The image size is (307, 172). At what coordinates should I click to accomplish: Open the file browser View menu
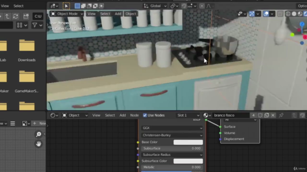pos(5,6)
